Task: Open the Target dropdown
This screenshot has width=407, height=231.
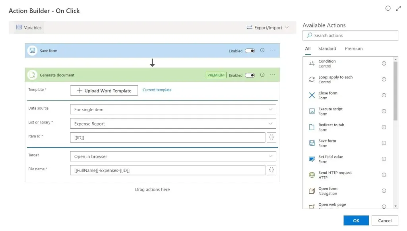Action: (x=172, y=156)
